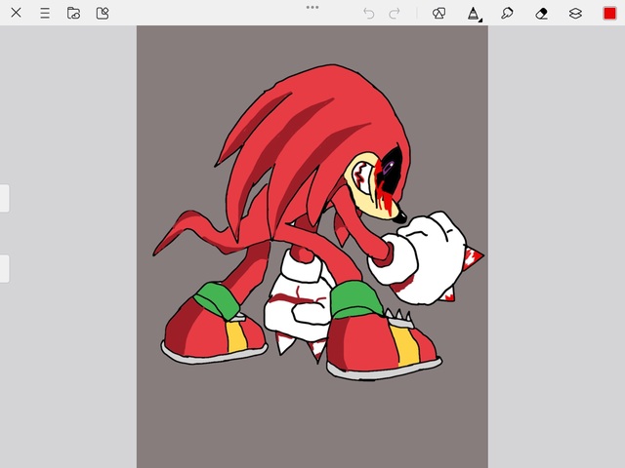625x468 pixels.
Task: Close the current drawing with X
Action: (x=16, y=13)
